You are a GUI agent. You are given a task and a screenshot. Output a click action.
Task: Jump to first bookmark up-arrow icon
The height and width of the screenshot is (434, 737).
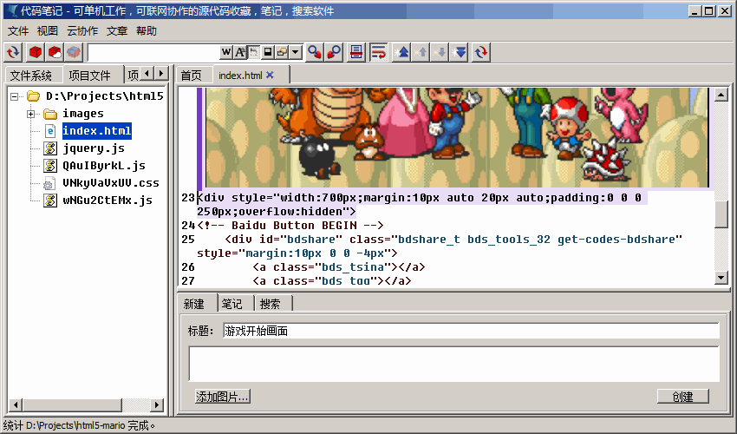click(401, 52)
